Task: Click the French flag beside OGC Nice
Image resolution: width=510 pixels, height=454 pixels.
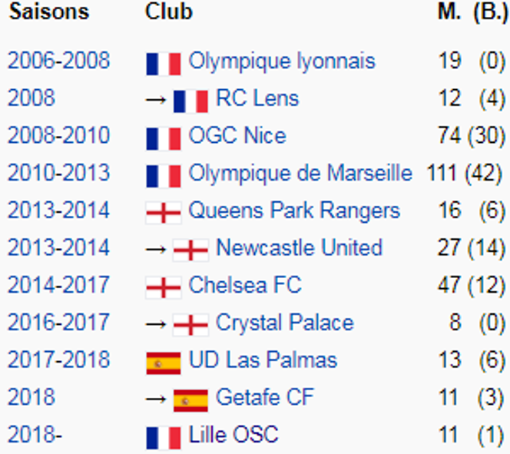Action: 164,138
